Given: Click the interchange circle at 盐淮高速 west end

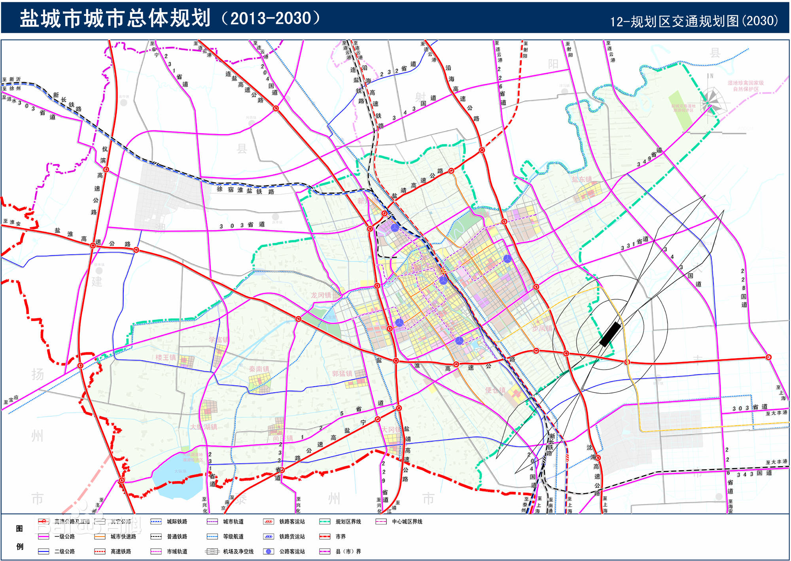Looking at the screenshot, I should [93, 246].
